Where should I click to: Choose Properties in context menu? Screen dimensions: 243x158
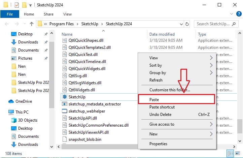(177, 144)
